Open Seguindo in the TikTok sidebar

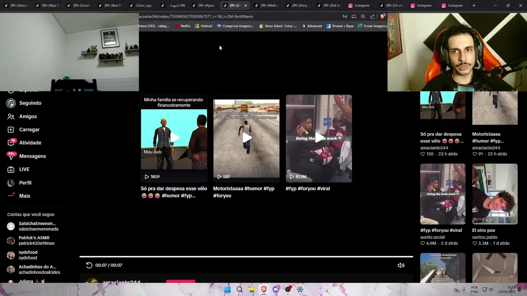click(x=30, y=103)
